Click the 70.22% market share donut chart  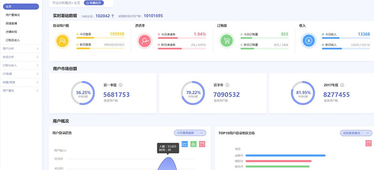[x=193, y=93]
